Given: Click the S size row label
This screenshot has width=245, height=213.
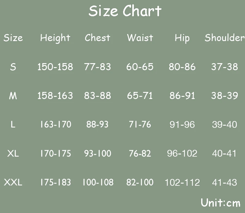Looking at the screenshot, I should click(x=13, y=67).
